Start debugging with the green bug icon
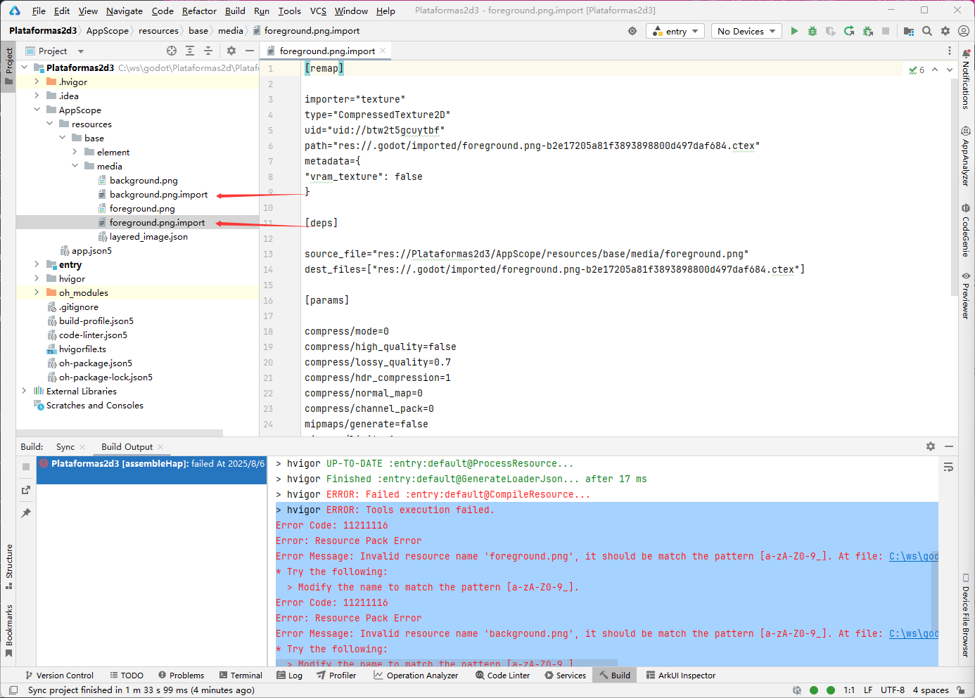Image resolution: width=975 pixels, height=698 pixels. [x=812, y=31]
